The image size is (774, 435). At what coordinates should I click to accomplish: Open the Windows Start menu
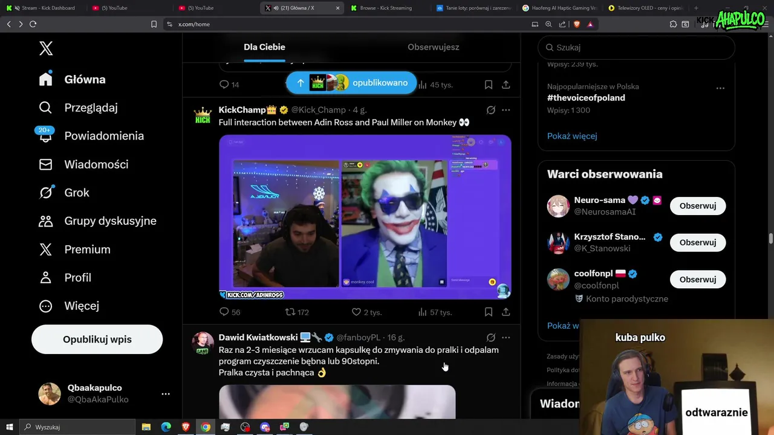(x=9, y=427)
